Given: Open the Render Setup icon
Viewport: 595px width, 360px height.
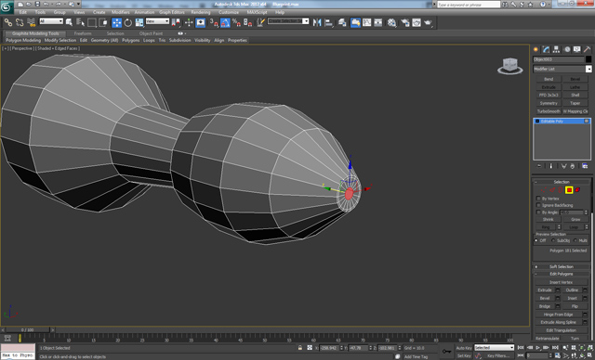Looking at the screenshot, I should click(405, 22).
